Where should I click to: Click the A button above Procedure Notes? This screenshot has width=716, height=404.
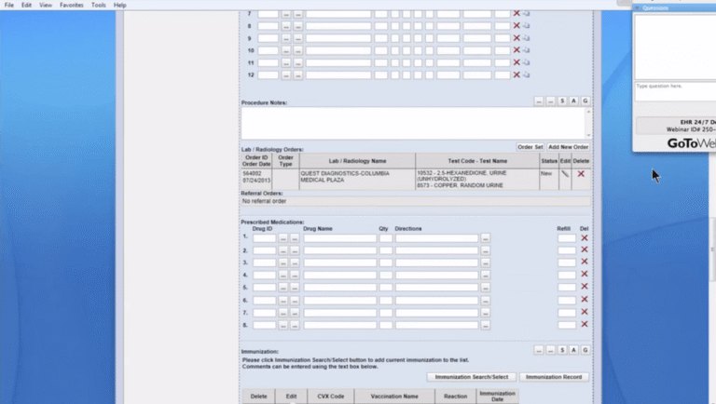pyautogui.click(x=574, y=101)
